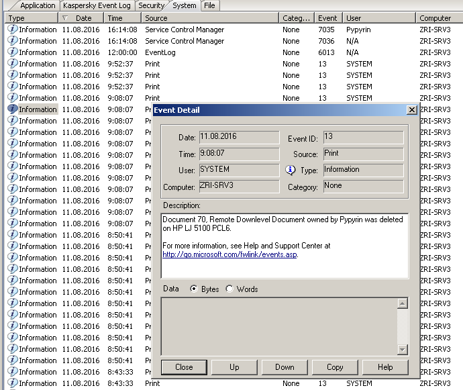Click the info icon of the bottom 8:43:33 row
The width and height of the screenshot is (463, 390).
12,383
